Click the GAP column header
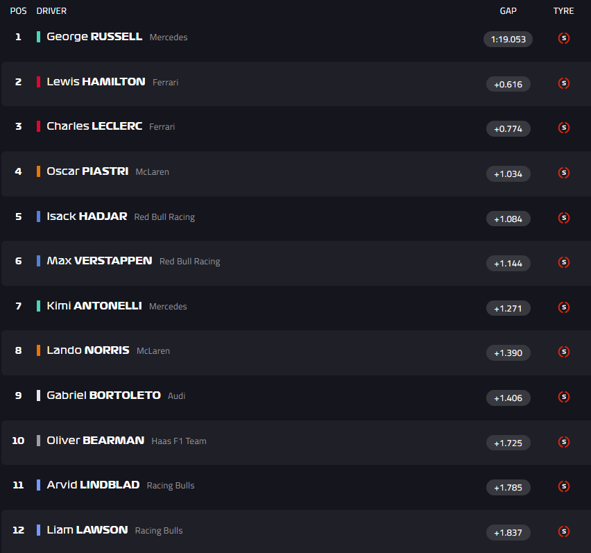 508,11
